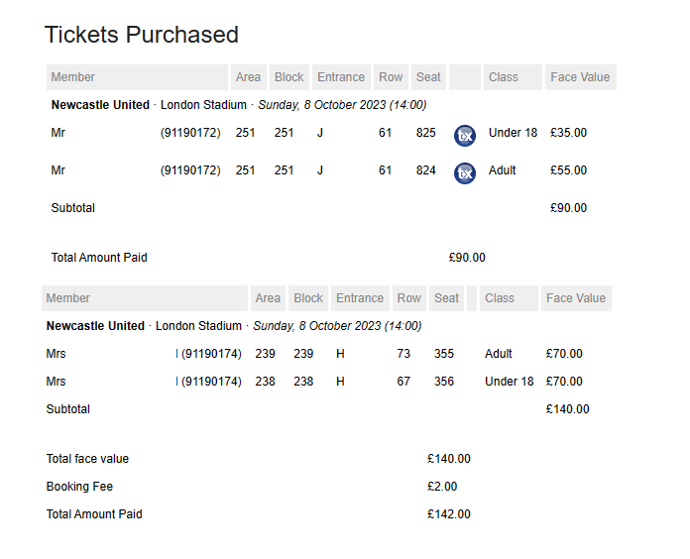Screen dimensions: 690x559
Task: Click seat number 356
Action: coord(443,382)
